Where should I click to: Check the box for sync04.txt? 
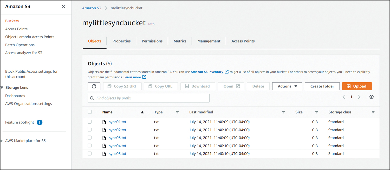pyautogui.click(x=90, y=146)
